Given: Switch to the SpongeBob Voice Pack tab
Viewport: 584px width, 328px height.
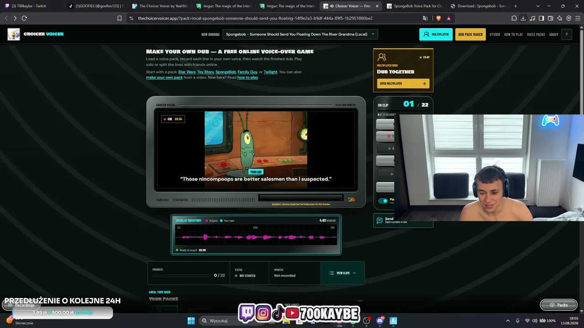Looking at the screenshot, I should [x=414, y=6].
